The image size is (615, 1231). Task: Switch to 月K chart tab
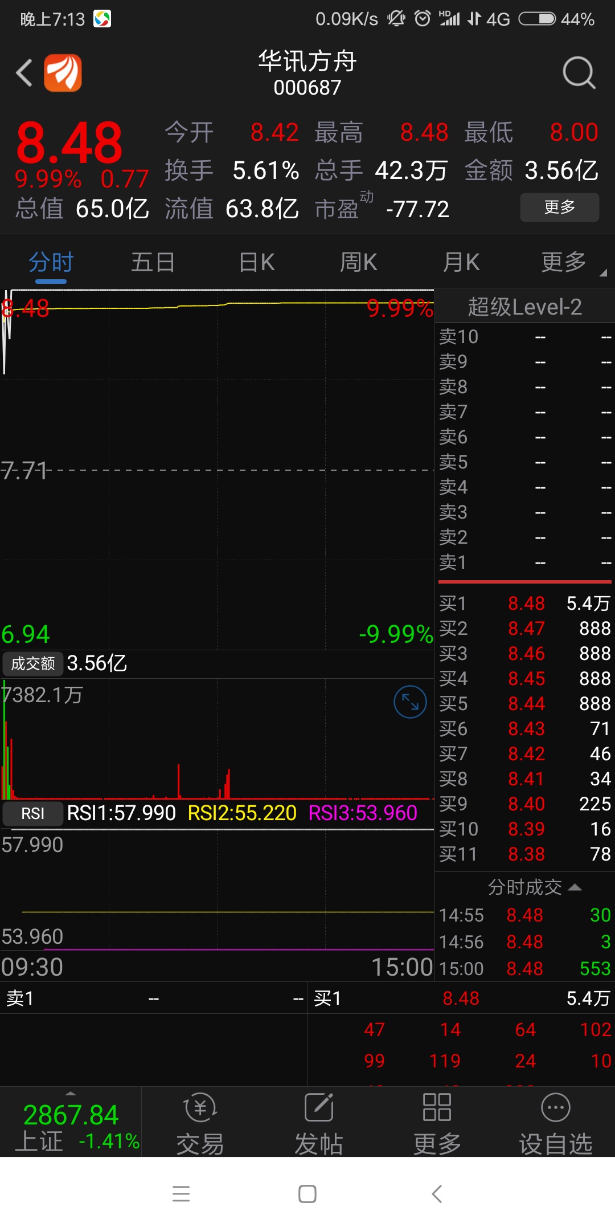pos(461,263)
